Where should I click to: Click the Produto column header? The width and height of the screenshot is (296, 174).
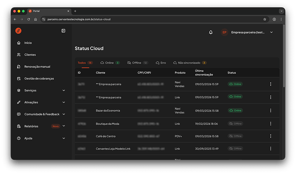click(x=180, y=73)
